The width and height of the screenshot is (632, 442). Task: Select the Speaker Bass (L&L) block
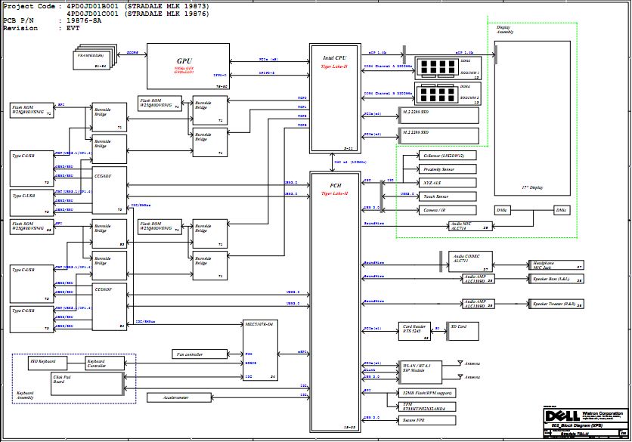click(x=556, y=279)
